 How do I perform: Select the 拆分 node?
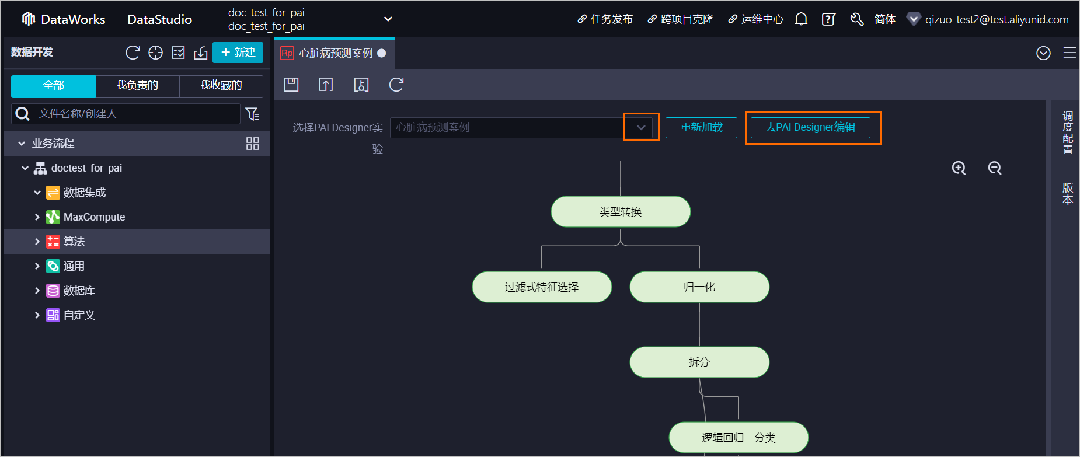[x=699, y=362]
